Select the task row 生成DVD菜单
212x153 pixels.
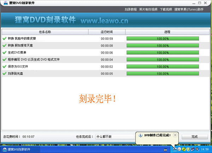pyautogui.click(x=106, y=53)
